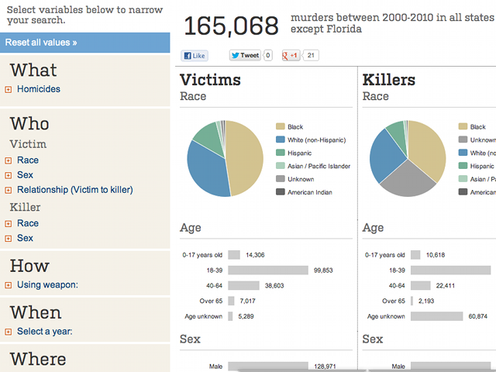
Task: Click the Victims race pie chart
Action: [226, 158]
